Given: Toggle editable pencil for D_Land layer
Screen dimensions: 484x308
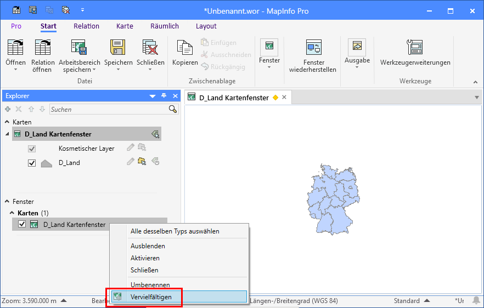Looking at the screenshot, I should click(x=131, y=161).
